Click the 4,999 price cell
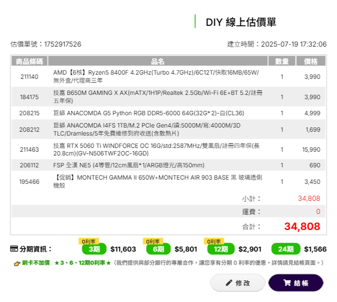The height and width of the screenshot is (302, 337). coord(312,113)
